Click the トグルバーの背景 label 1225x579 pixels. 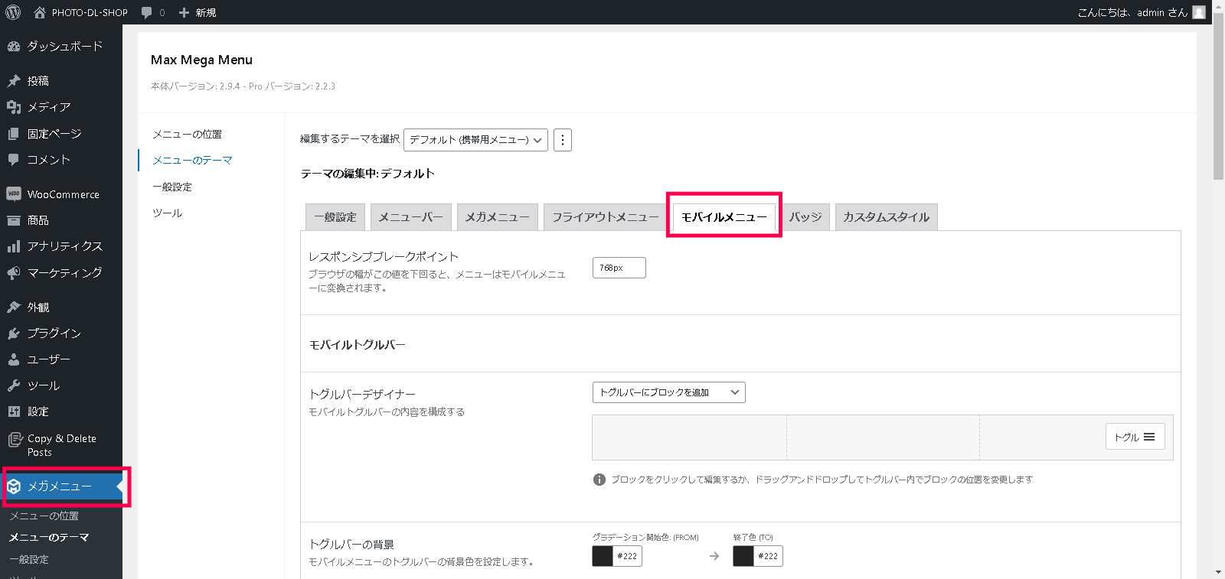click(x=351, y=545)
